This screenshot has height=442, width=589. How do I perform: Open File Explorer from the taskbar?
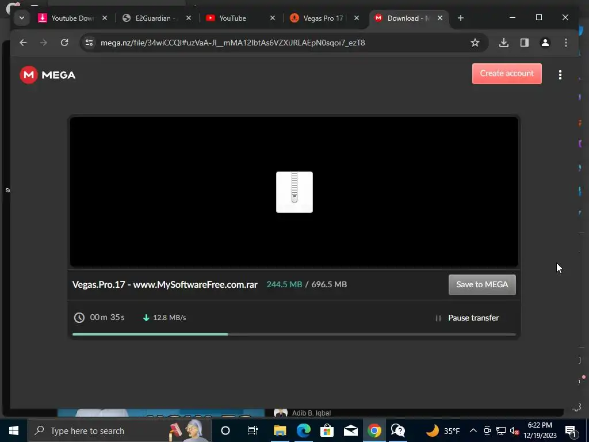280,430
